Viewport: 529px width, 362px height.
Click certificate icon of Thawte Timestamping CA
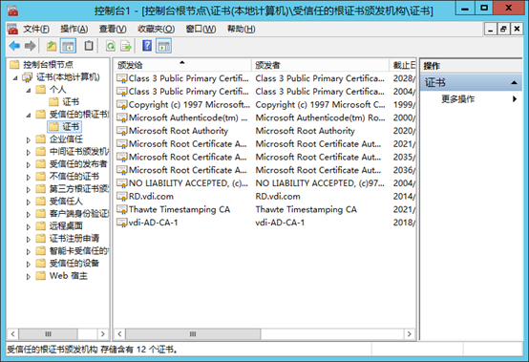tap(121, 209)
